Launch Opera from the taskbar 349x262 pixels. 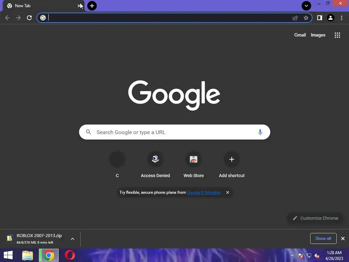click(x=70, y=255)
